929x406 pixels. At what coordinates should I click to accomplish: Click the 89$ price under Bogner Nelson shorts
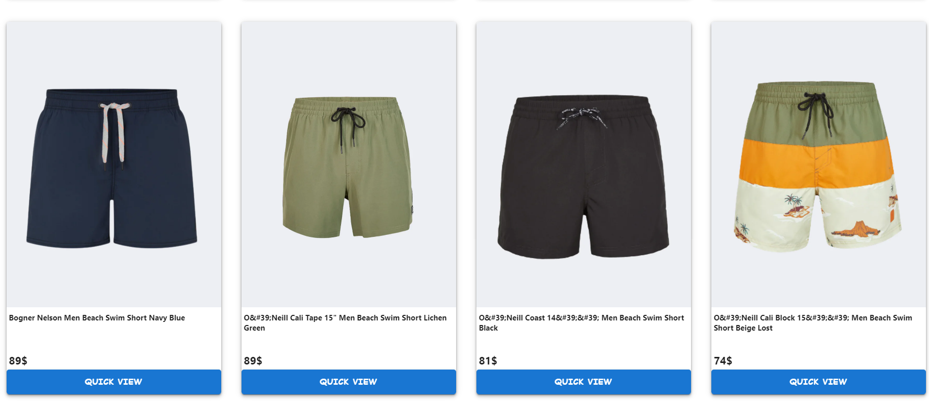[x=18, y=360]
